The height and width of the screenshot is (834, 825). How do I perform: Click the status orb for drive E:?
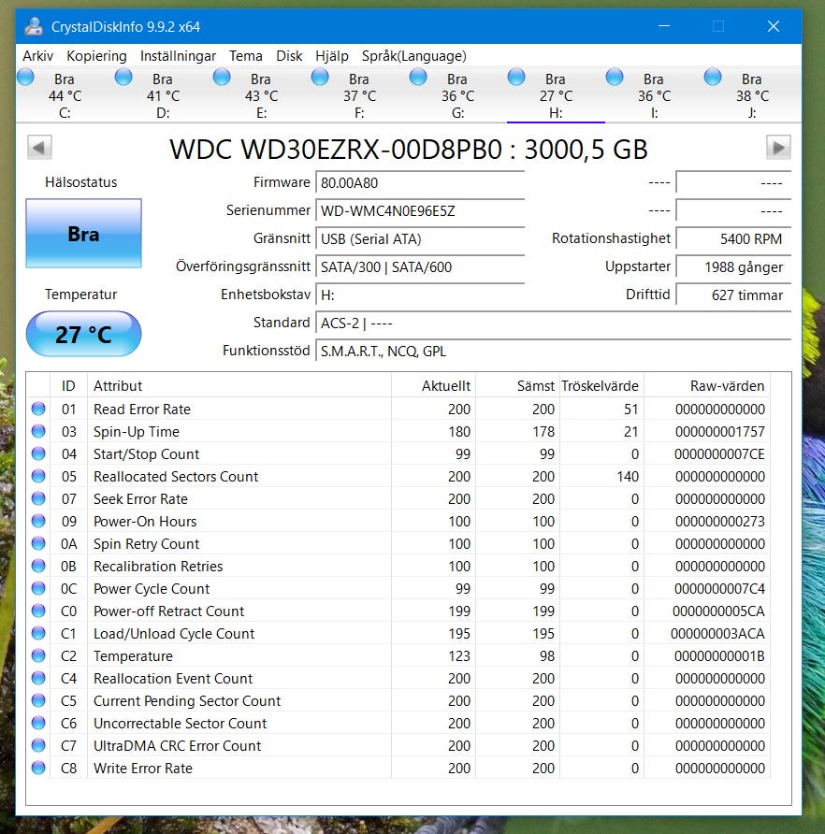click(222, 77)
